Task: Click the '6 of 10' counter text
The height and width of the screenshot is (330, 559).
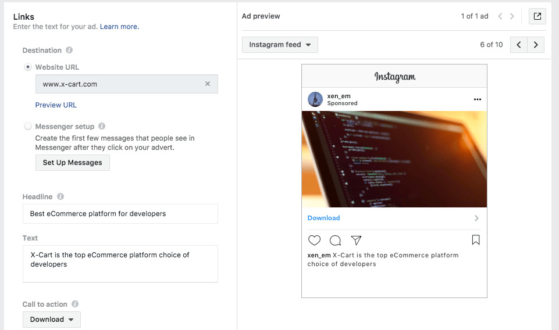Action: point(492,45)
